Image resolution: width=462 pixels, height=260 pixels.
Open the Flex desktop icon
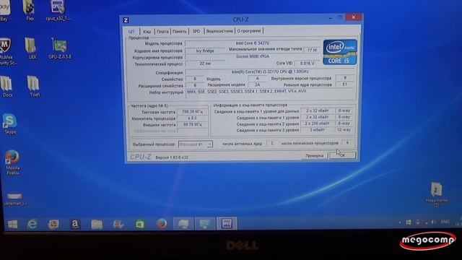(30, 11)
